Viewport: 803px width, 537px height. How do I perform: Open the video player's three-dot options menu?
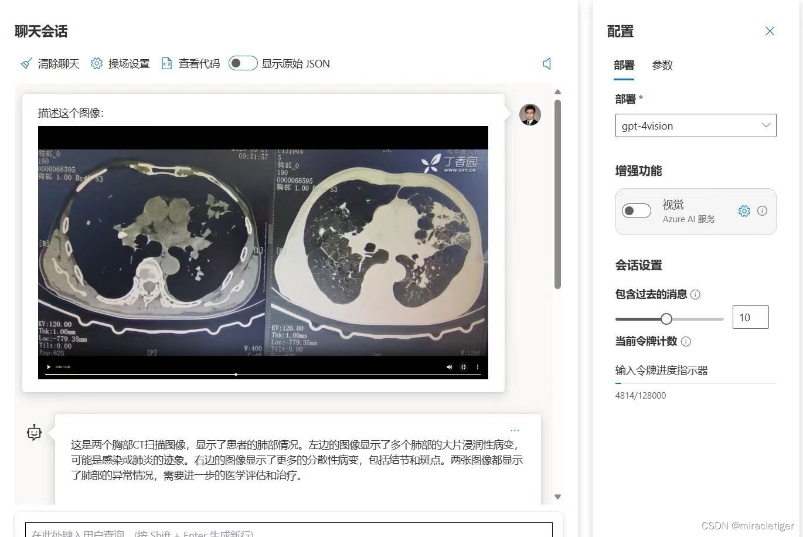478,366
